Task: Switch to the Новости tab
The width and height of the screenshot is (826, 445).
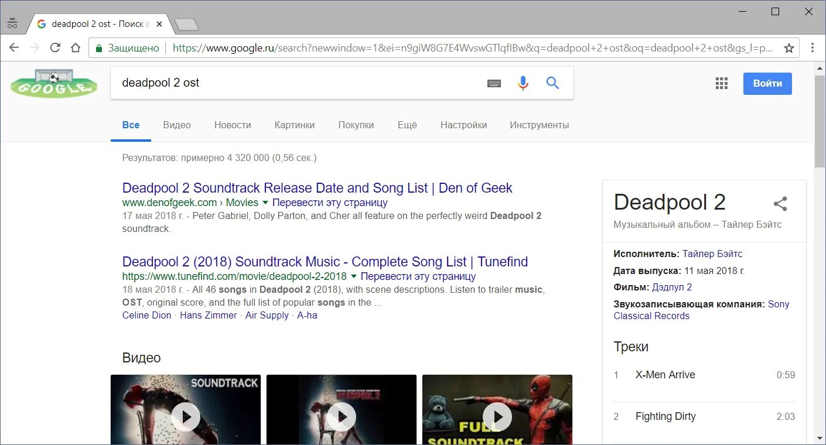Action: [233, 125]
